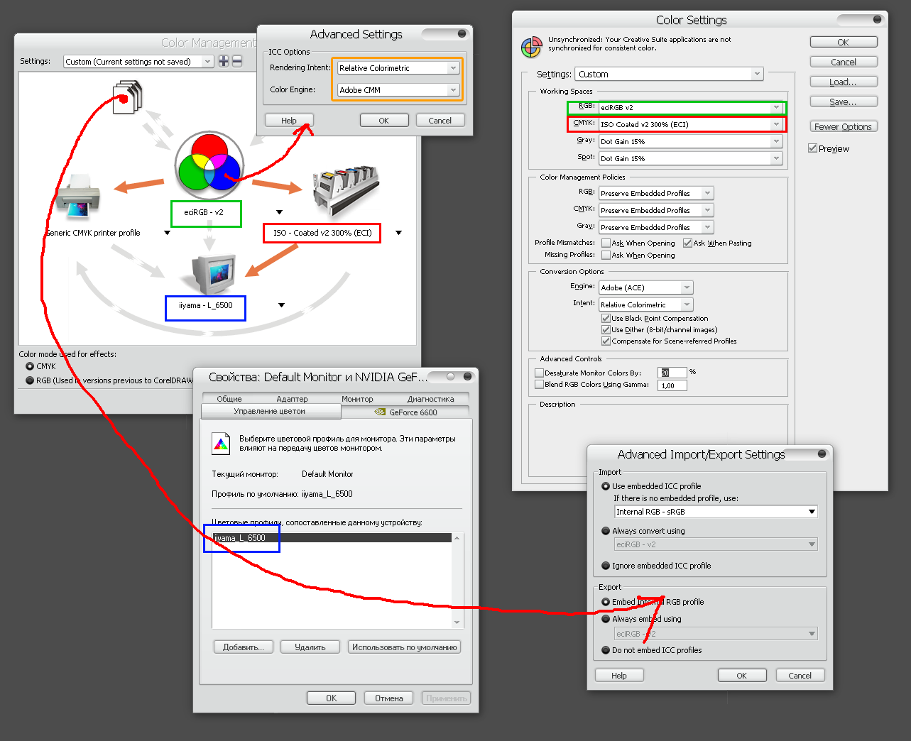Screen dimensions: 911x741
Task: Open the Rendering Intent dropdown
Action: 398,68
